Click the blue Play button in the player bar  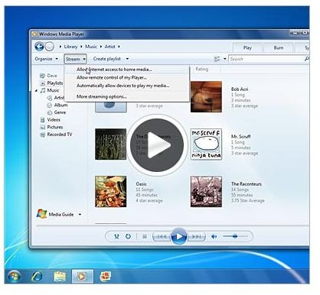pos(179,236)
